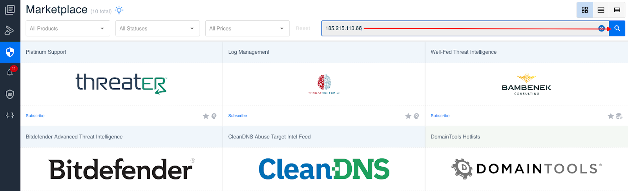Star the Well-Fed Threat Intelligence card

pyautogui.click(x=611, y=116)
